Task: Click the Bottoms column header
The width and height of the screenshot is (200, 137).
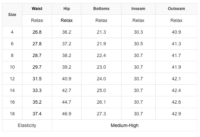Action: (101, 9)
